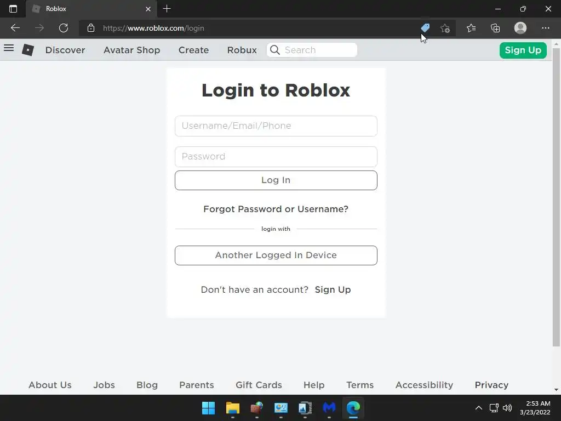
Task: Open the Roblox hamburger navigation menu
Action: point(9,48)
